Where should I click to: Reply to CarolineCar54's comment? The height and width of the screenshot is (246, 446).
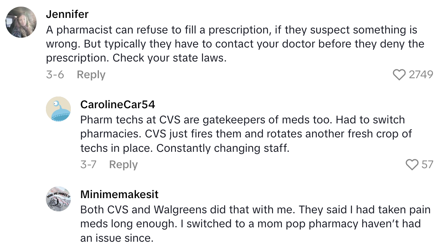tap(123, 165)
